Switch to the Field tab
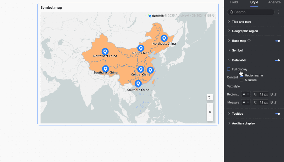Viewport: 284px width, 162px height. pos(234,2)
